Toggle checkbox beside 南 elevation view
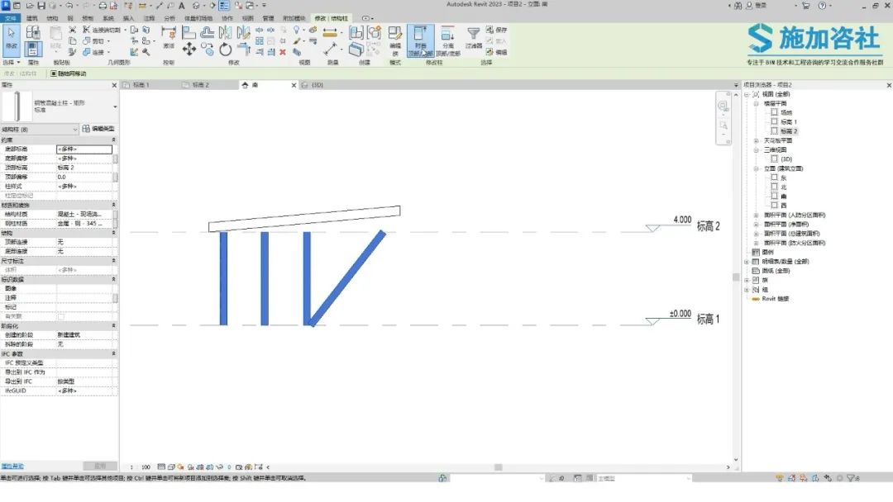The height and width of the screenshot is (502, 893). tap(774, 196)
